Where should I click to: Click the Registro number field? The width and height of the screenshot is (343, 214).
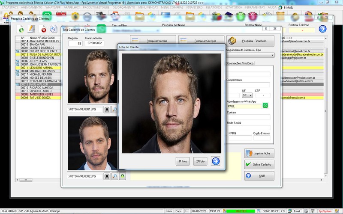point(75,44)
